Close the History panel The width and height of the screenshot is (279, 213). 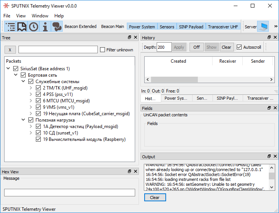(275, 37)
